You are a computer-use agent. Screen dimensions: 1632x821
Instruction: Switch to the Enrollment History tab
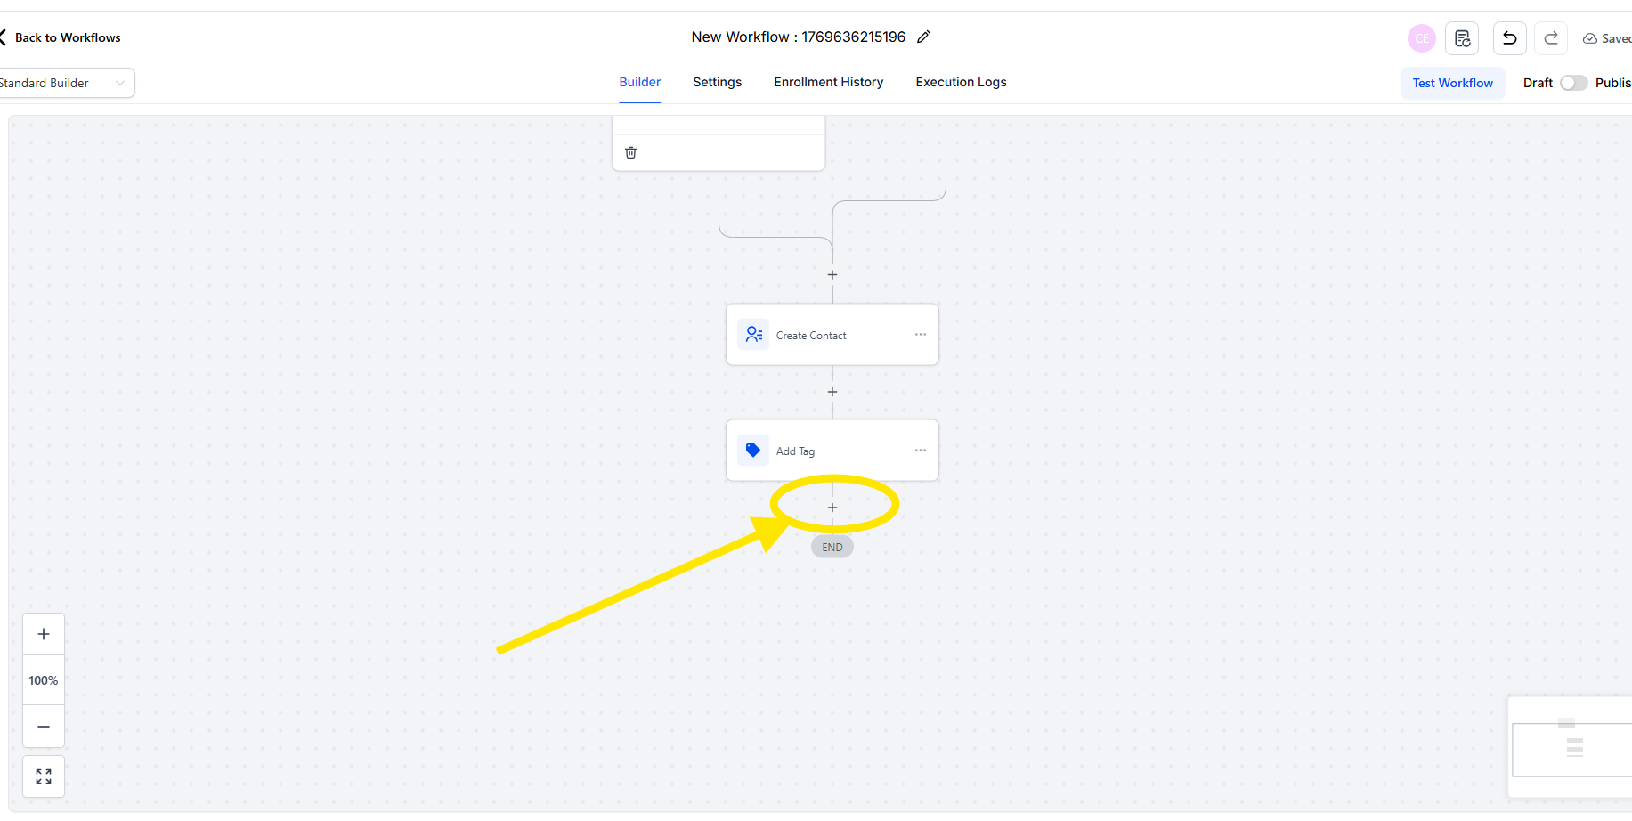coord(828,82)
